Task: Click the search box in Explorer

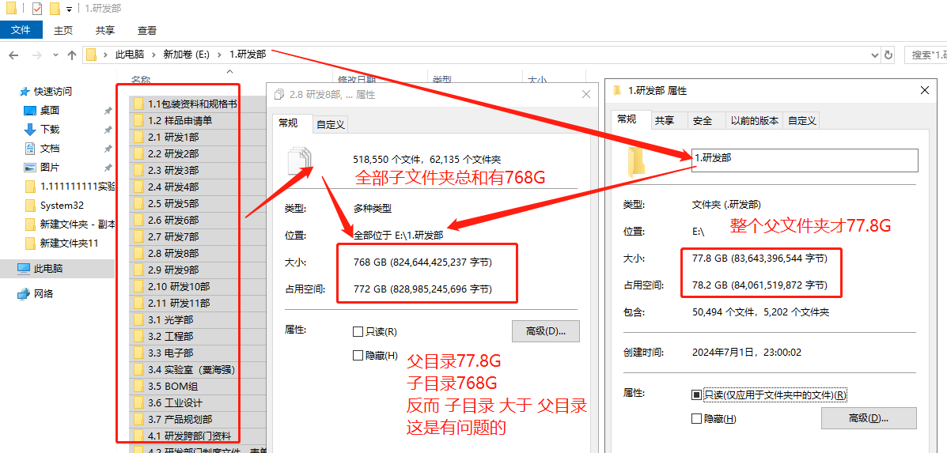Action: coord(926,55)
